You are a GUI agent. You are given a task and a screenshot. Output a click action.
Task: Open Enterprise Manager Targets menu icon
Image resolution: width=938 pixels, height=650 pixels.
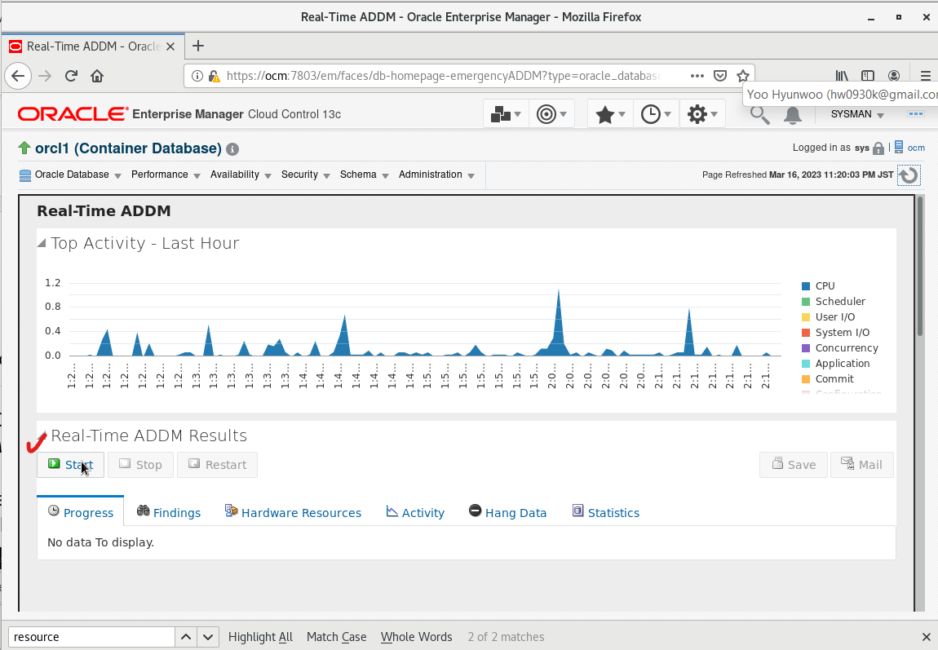tap(551, 113)
